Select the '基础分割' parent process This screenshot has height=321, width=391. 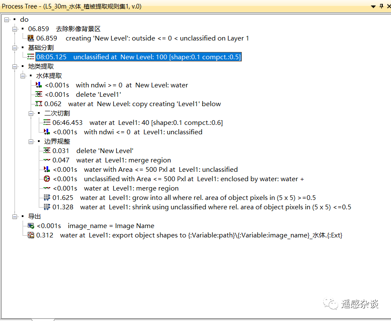point(41,48)
